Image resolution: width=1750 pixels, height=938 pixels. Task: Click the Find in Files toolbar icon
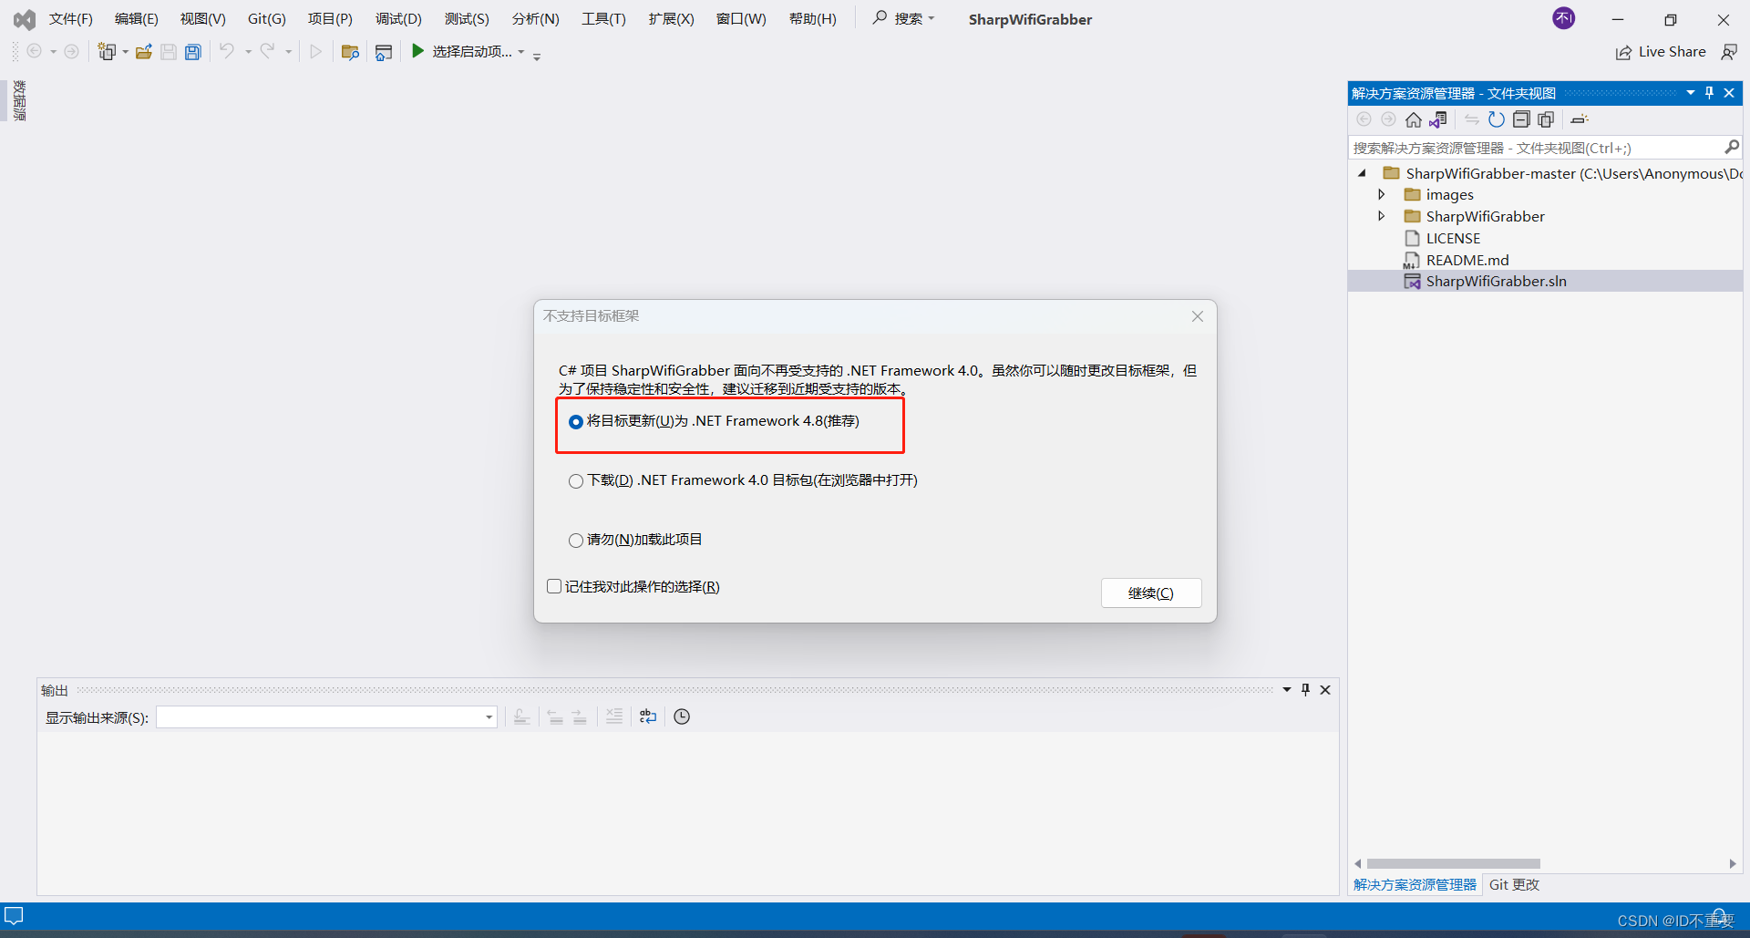pyautogui.click(x=350, y=52)
